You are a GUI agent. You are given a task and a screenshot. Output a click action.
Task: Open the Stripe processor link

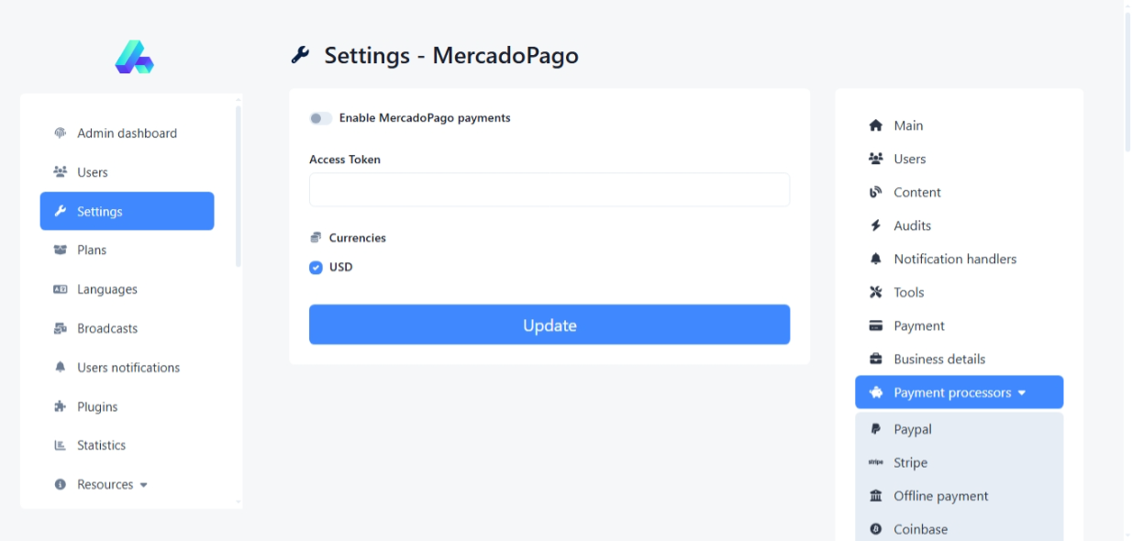point(910,463)
